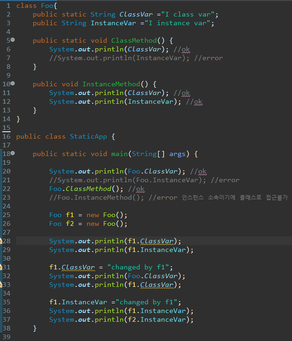292x341 pixels.
Task: Click underlined ClassVar on line 33
Action: tap(157, 285)
